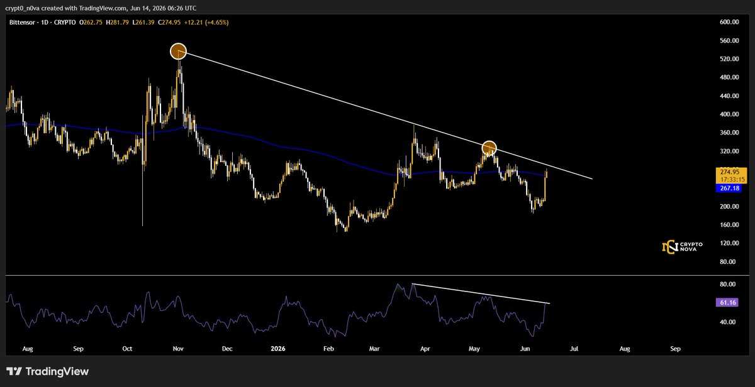This screenshot has width=755, height=387.
Task: Click the 400.00 price axis label
Action: pyautogui.click(x=729, y=114)
